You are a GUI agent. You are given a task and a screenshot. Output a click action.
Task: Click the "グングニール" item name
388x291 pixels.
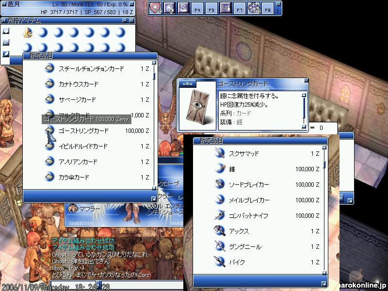coord(245,247)
